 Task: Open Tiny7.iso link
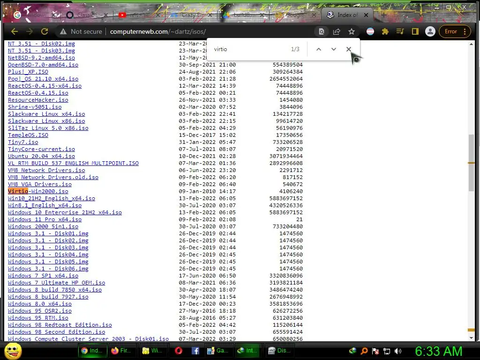(23, 142)
